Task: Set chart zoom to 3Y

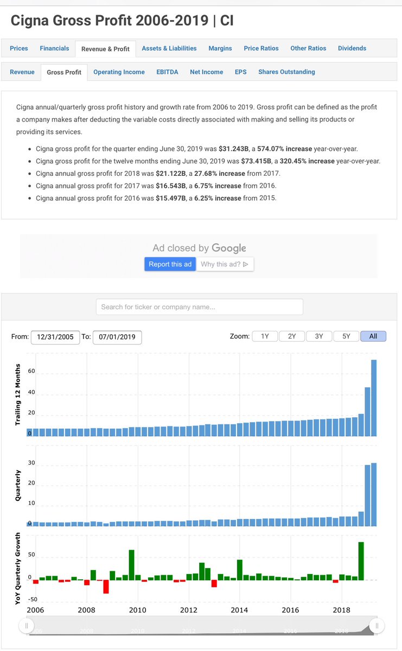Action: 319,336
